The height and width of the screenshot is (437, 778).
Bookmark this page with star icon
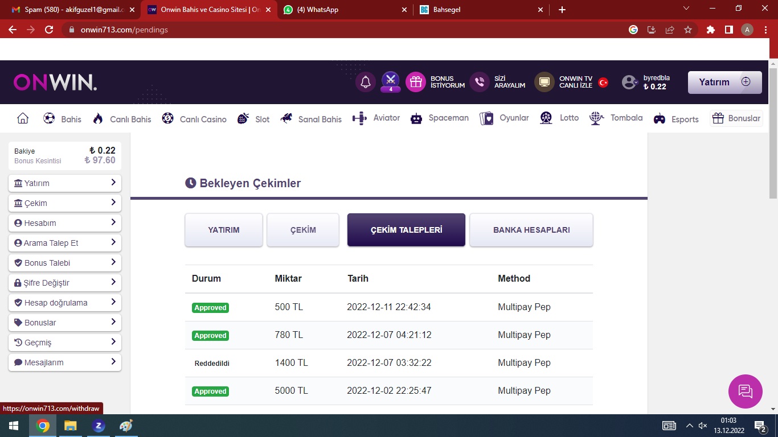pyautogui.click(x=688, y=30)
